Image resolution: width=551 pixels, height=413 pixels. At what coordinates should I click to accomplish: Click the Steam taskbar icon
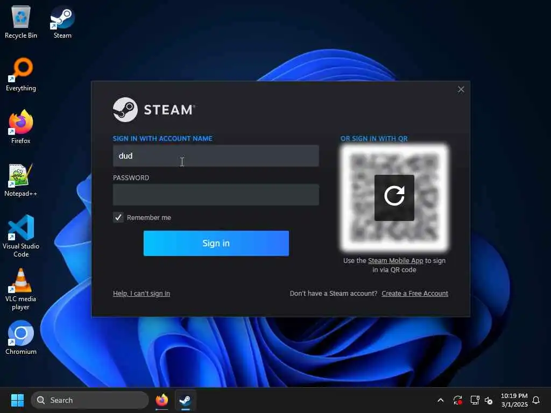(185, 400)
